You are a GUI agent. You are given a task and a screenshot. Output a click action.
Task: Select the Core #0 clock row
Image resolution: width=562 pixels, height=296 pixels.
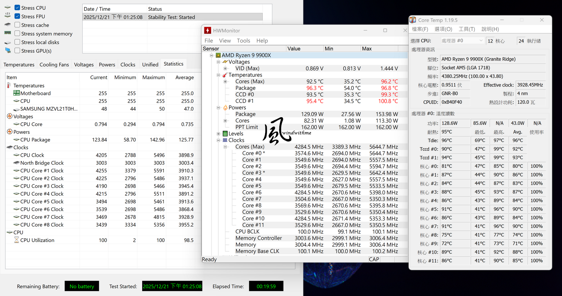[253, 153]
